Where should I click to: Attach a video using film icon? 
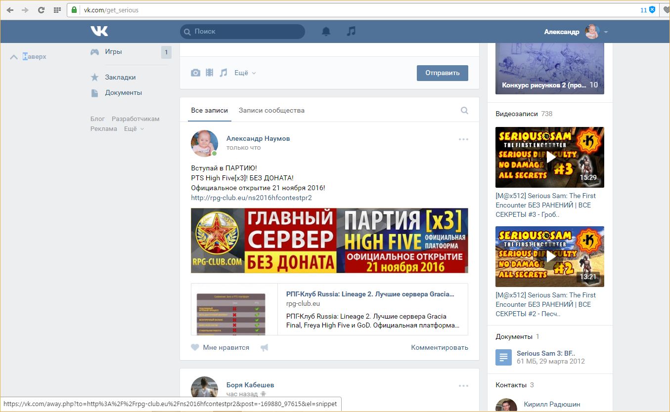[210, 73]
